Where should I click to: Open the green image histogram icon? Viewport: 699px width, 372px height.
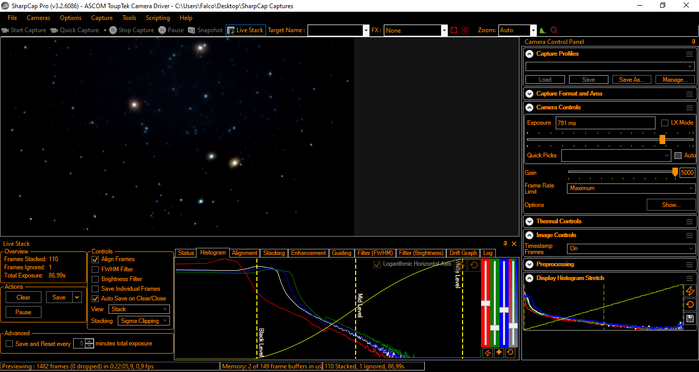[543, 30]
